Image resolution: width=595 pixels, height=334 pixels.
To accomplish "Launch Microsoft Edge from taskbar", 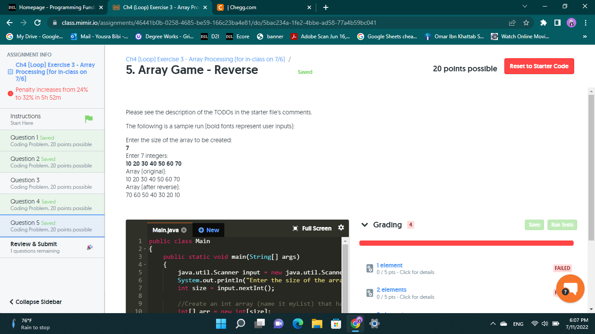I will (x=298, y=324).
